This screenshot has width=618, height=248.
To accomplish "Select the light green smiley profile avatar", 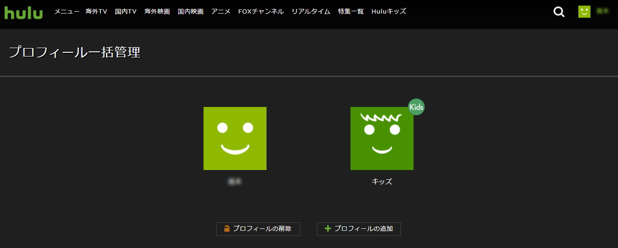I will [x=235, y=138].
